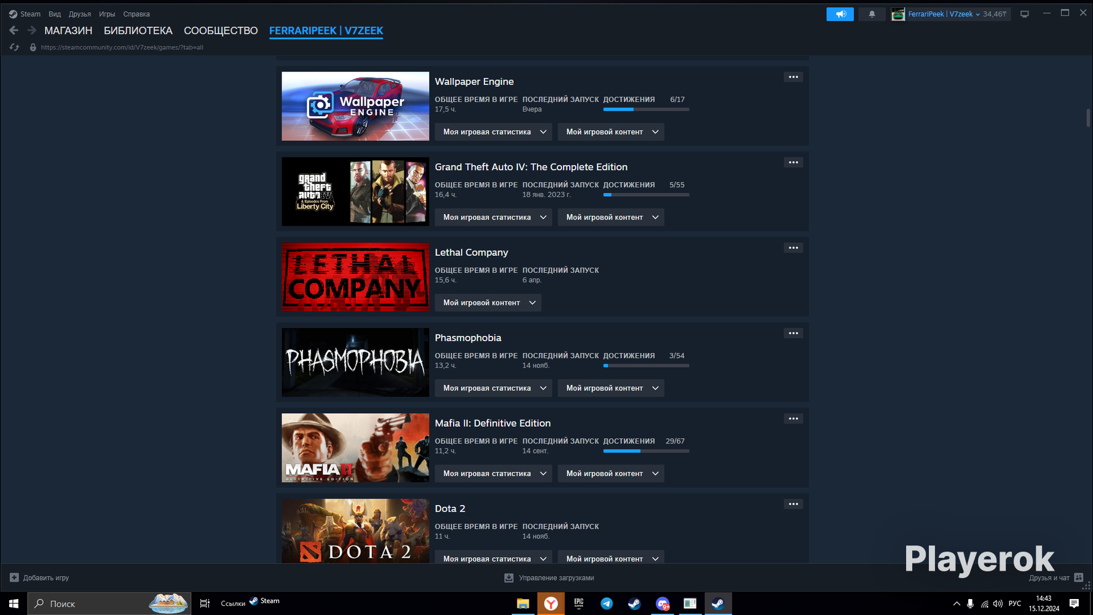Open Telegram from the taskbar
The height and width of the screenshot is (615, 1093).
606,603
